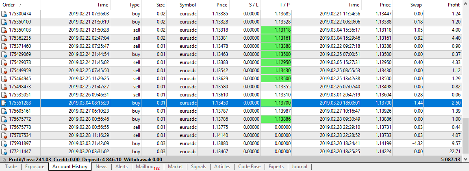Select the Account History tab
The height and width of the screenshot is (171, 469).
tap(69, 167)
